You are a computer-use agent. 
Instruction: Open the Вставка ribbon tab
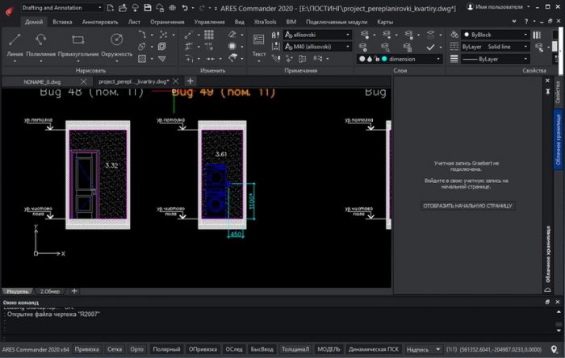pos(62,22)
